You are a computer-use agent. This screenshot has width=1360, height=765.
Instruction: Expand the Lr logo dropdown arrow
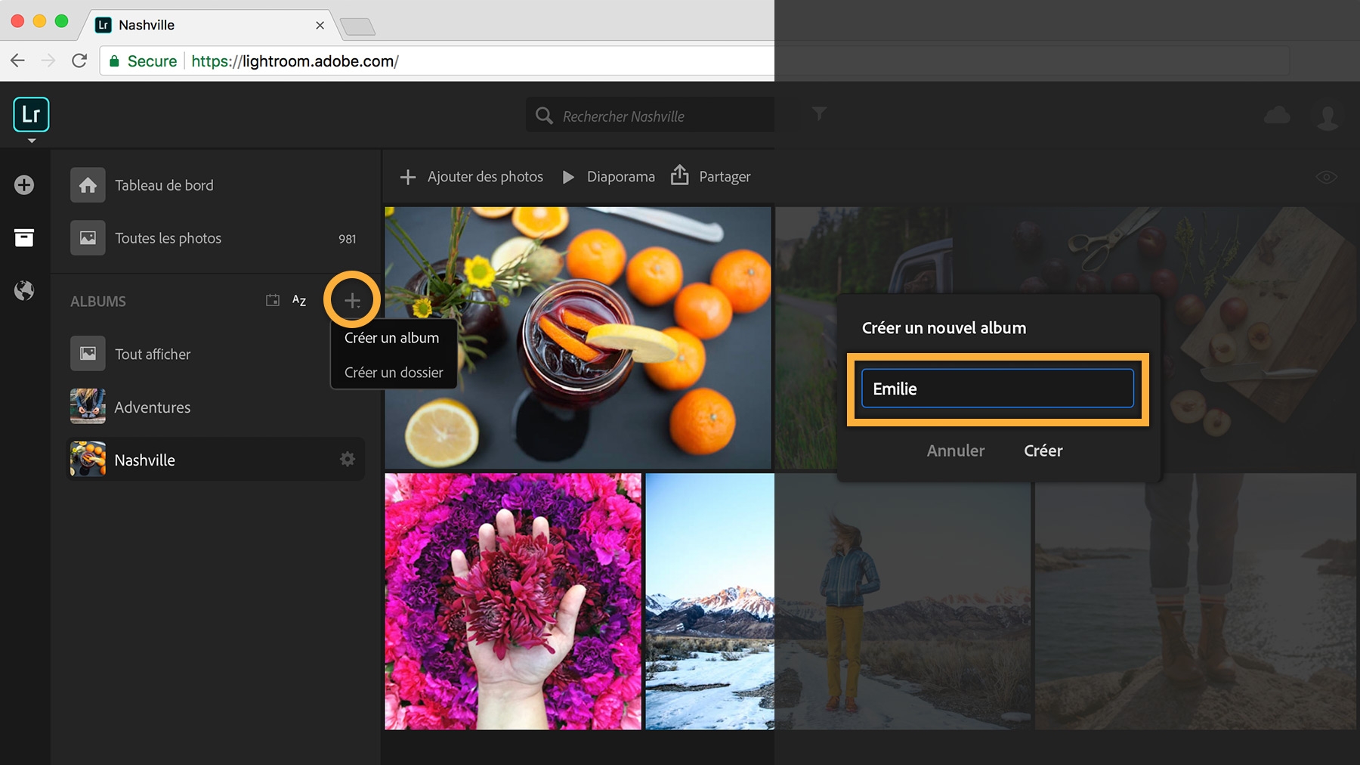pyautogui.click(x=30, y=141)
